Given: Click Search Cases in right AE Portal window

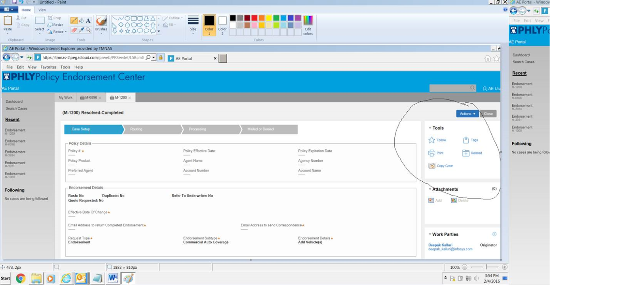Looking at the screenshot, I should 523,62.
